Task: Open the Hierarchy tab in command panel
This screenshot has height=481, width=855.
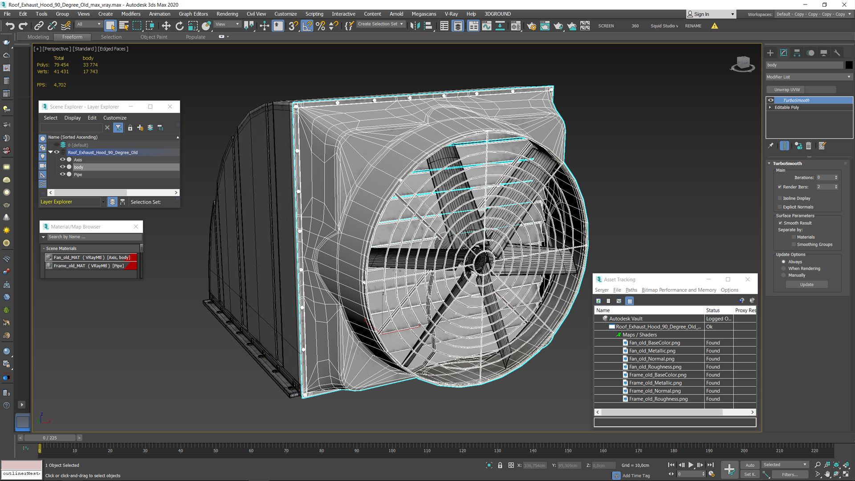Action: [797, 53]
